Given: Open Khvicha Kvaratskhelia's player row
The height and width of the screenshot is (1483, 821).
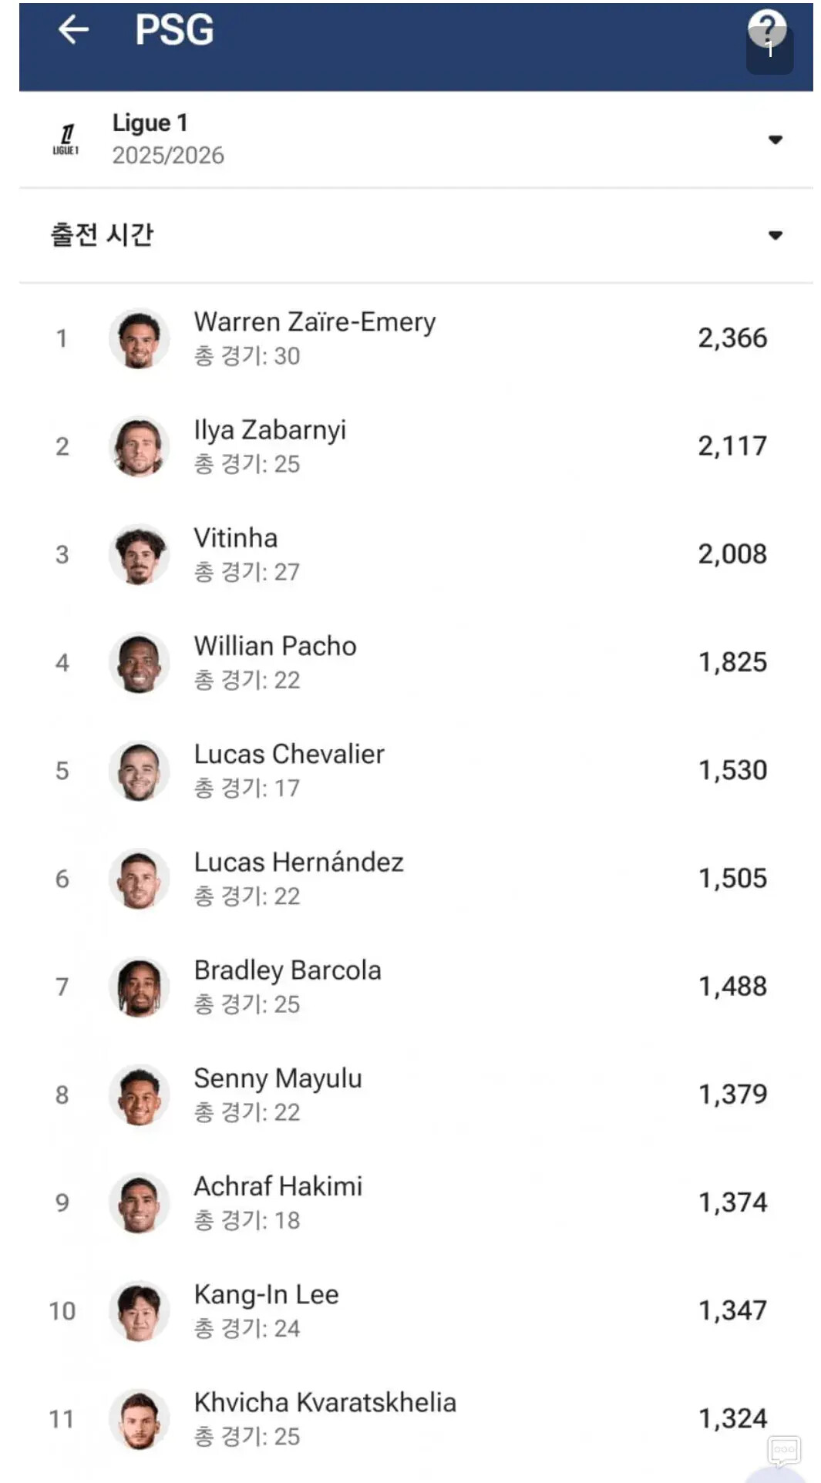Looking at the screenshot, I should (416, 1418).
